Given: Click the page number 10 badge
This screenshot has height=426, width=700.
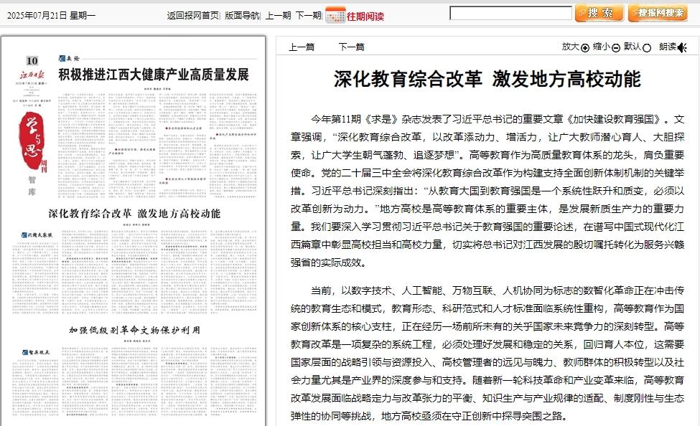Looking at the screenshot, I should (x=32, y=60).
